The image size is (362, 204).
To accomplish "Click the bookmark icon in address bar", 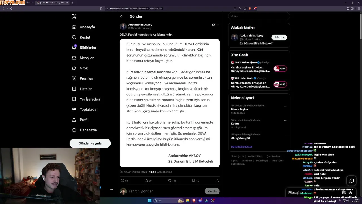I will coord(102,8).
